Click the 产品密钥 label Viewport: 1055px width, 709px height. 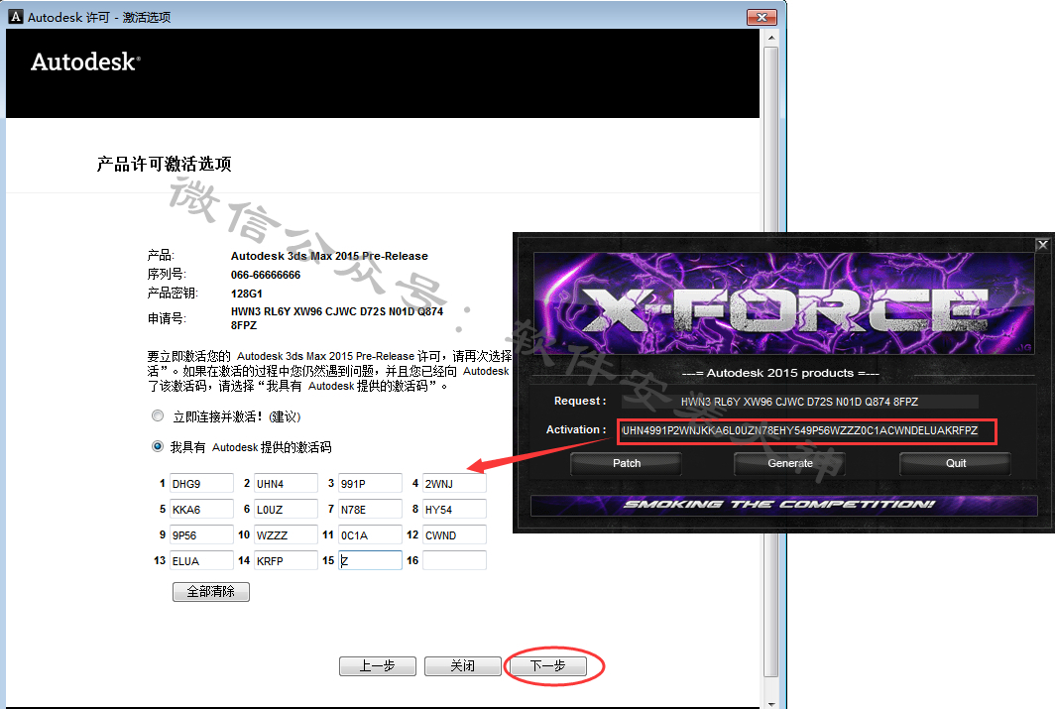coord(173,294)
